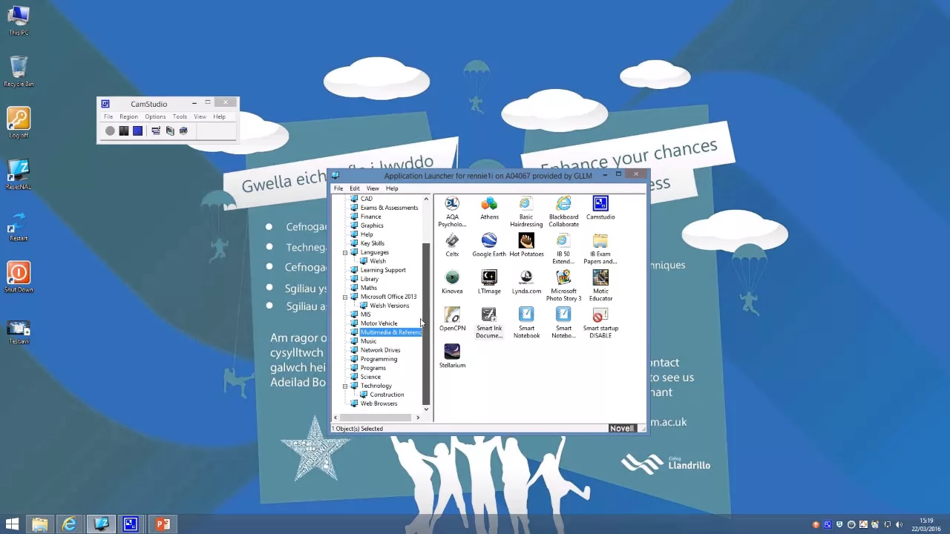The height and width of the screenshot is (534, 950).
Task: Launch the AQA Psychology application icon
Action: tap(452, 211)
